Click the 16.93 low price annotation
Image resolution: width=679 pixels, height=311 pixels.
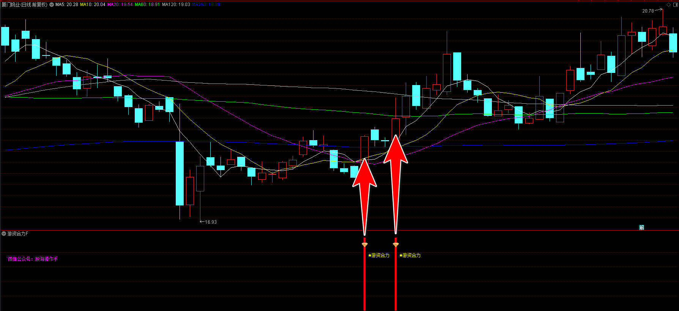click(211, 222)
